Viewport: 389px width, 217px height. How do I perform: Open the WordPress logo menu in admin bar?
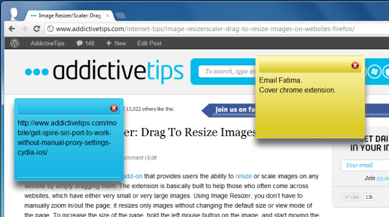tap(15, 44)
